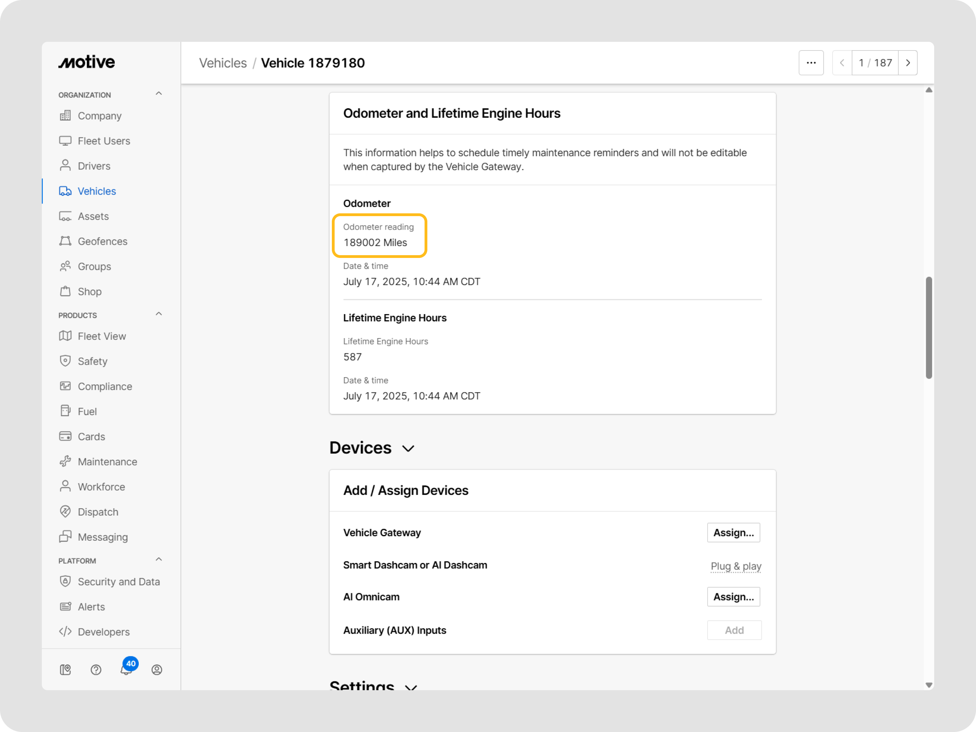Expand the Settings section chevron

click(x=411, y=687)
